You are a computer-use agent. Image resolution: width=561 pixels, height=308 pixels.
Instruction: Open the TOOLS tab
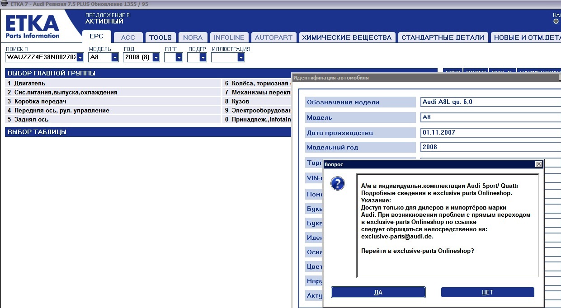pyautogui.click(x=160, y=37)
